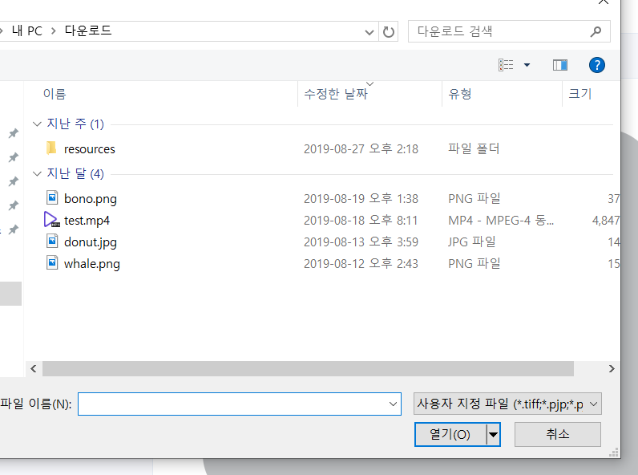638x475 pixels.
Task: Open the view options dropdown arrow
Action: (527, 65)
